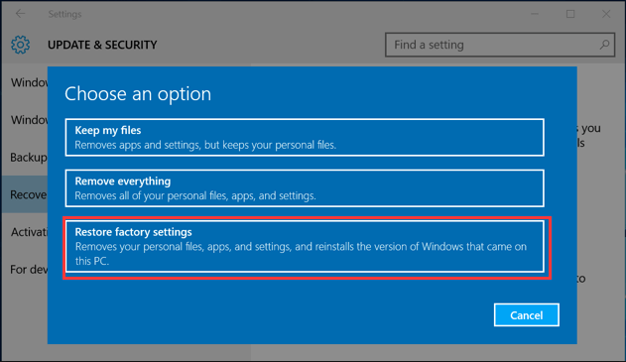Click the Settings gear icon

click(21, 45)
